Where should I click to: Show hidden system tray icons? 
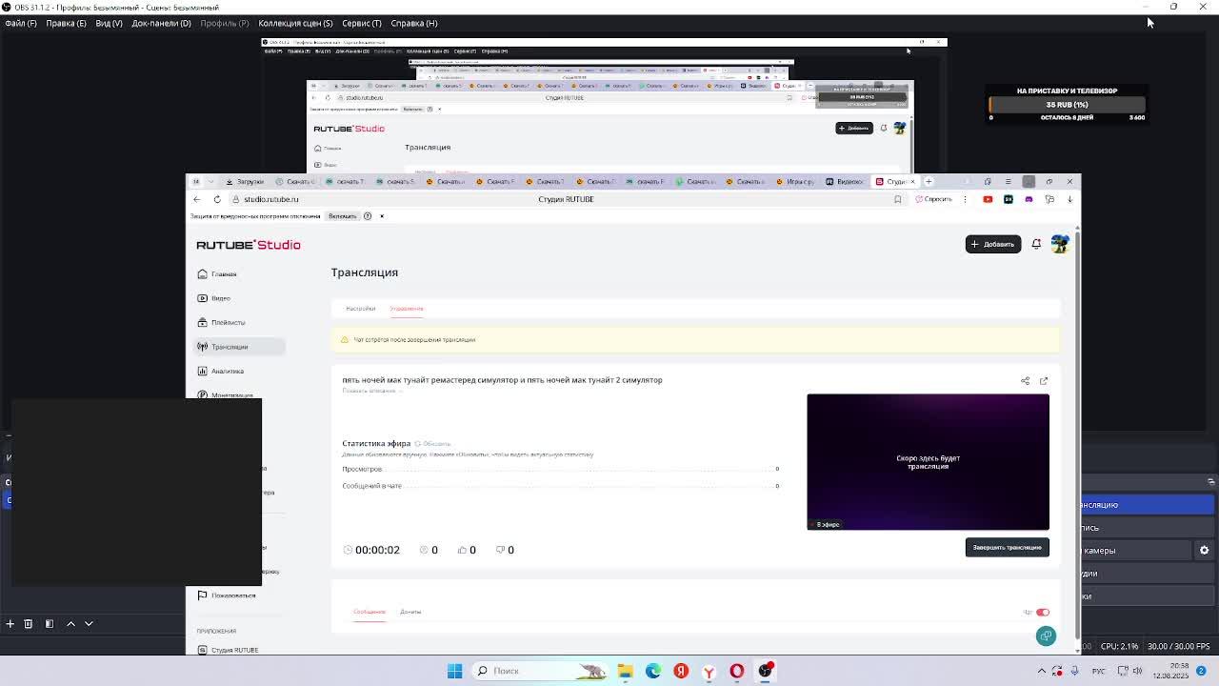tap(1041, 671)
